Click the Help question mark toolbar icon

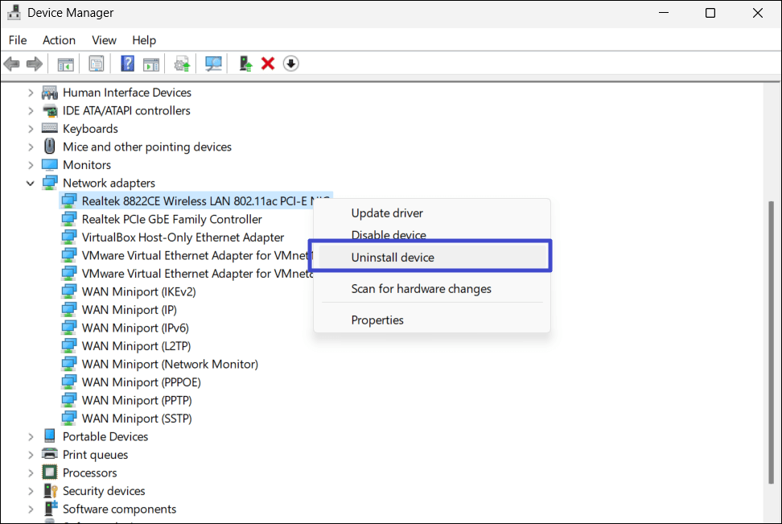pos(126,64)
